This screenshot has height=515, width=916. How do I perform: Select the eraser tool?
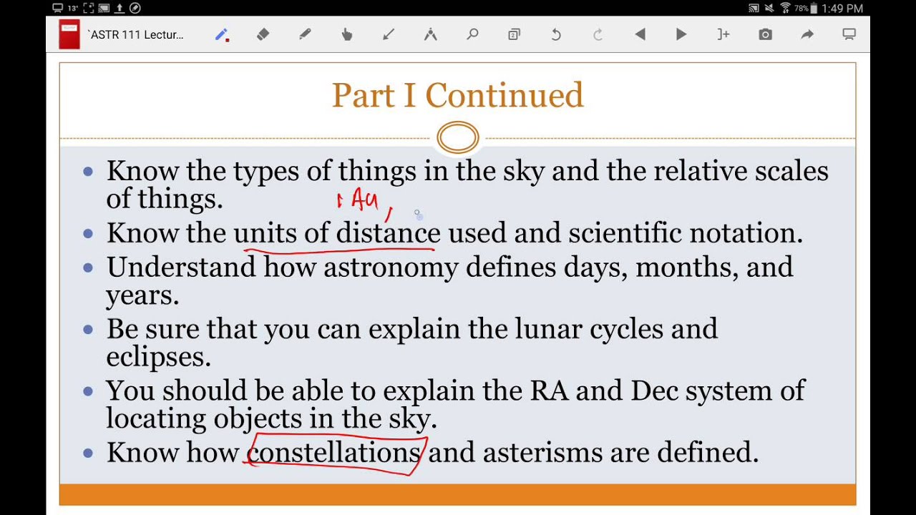coord(263,34)
